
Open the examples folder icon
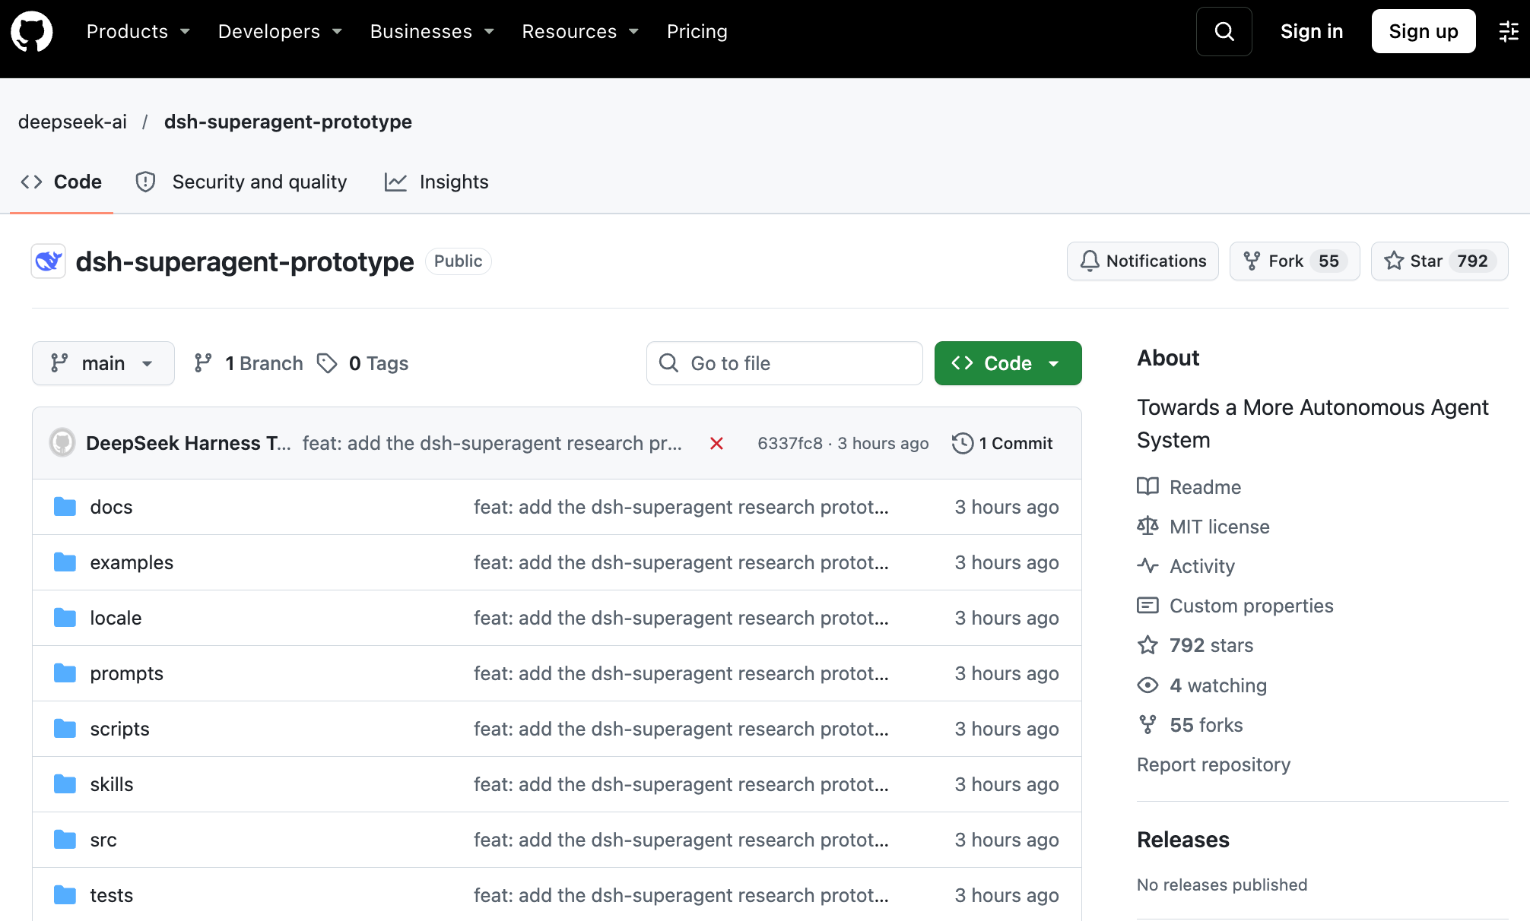point(65,562)
